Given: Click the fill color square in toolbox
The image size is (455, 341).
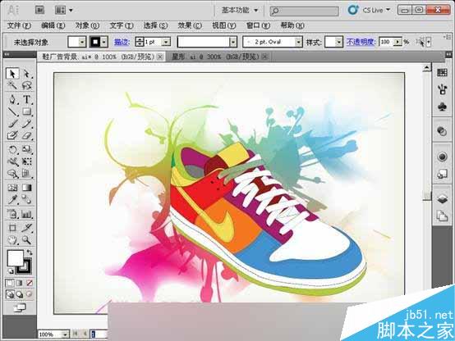Looking at the screenshot, I should (15, 258).
